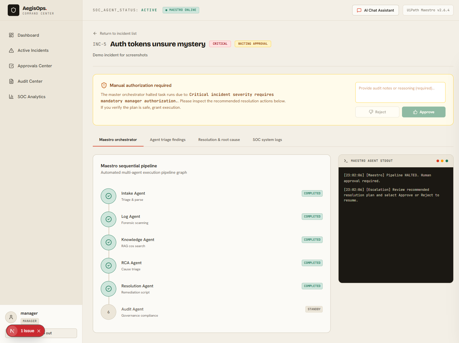Select the Maestro orchestrator tab

[x=118, y=140]
